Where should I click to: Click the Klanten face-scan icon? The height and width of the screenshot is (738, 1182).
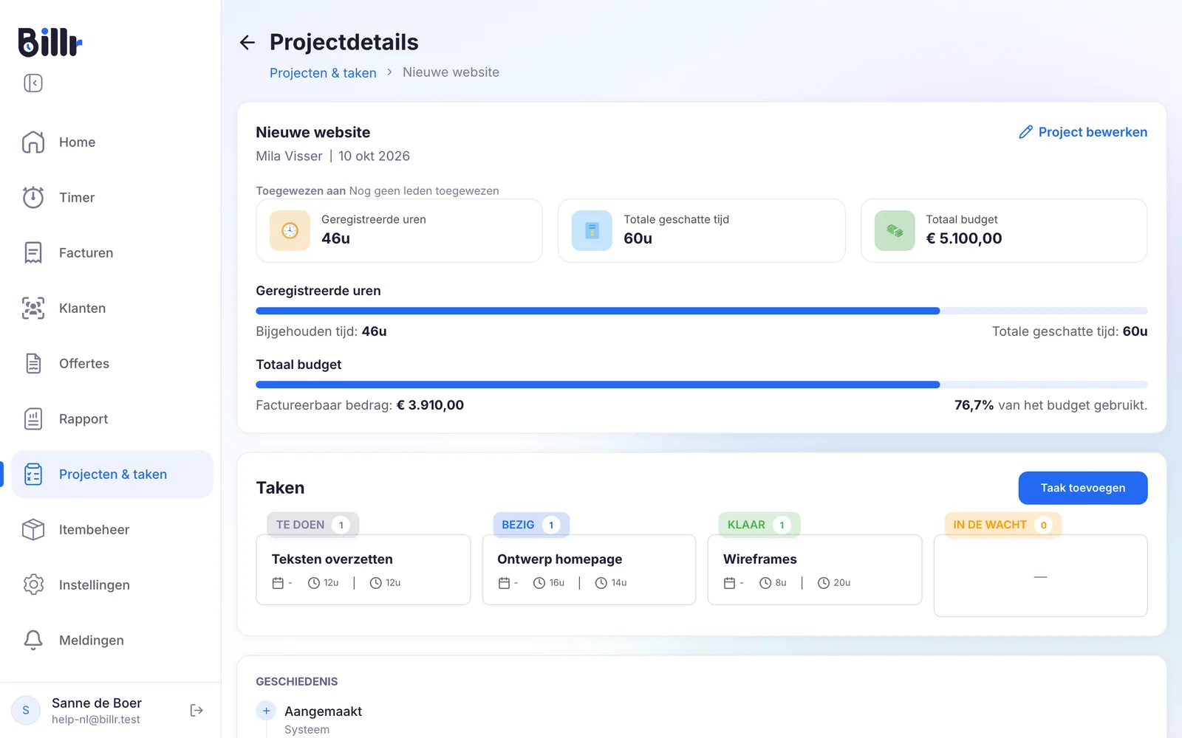[33, 308]
